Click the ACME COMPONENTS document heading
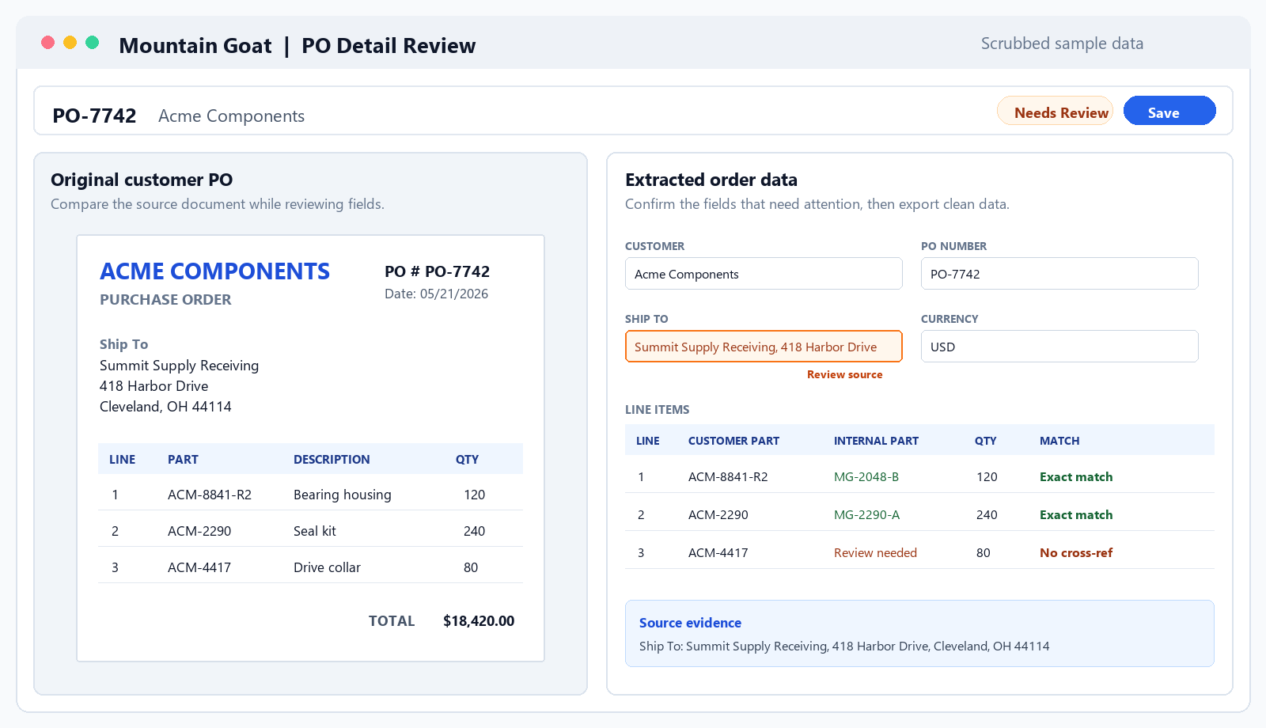 [214, 271]
